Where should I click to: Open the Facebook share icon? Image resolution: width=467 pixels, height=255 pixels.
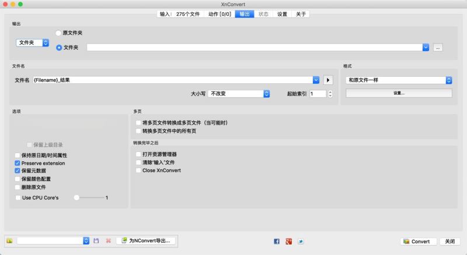pyautogui.click(x=277, y=242)
